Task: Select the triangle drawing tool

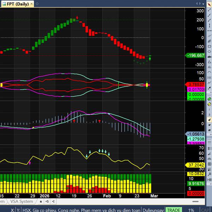Action: coord(209,62)
